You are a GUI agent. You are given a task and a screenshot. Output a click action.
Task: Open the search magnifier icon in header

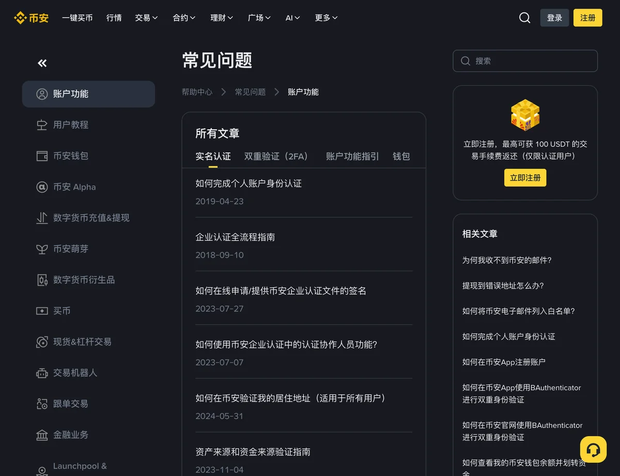[524, 18]
